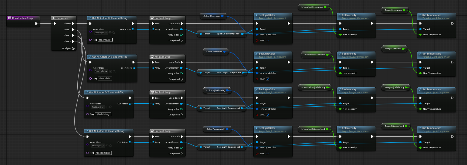Toggle sRGB checkbox on the bottom Set Light Color node
The height and width of the screenshot is (165, 467).
tap(268, 154)
